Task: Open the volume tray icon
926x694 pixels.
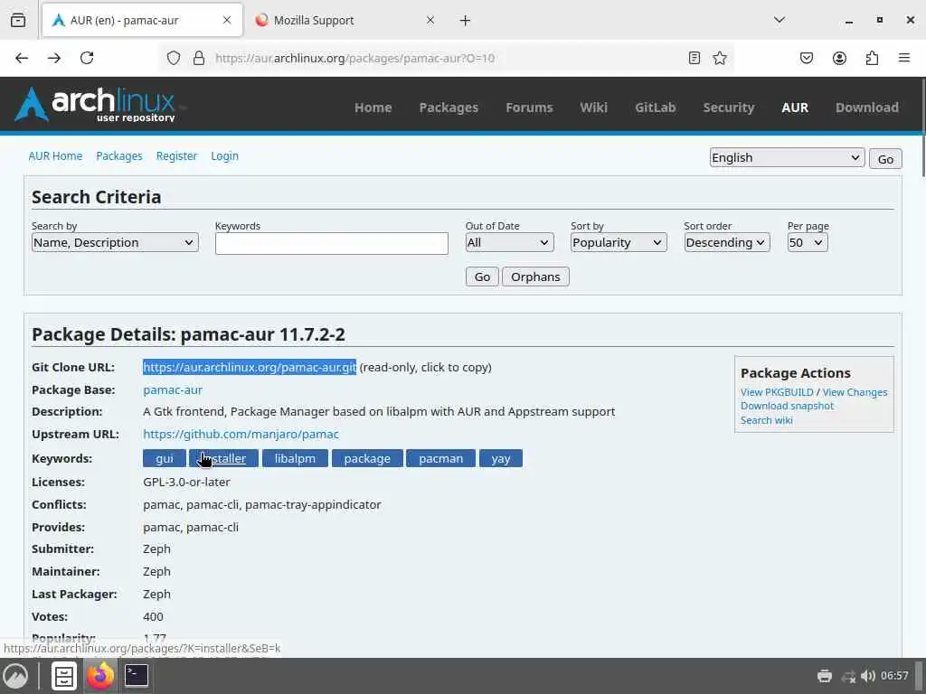Action: point(867,676)
